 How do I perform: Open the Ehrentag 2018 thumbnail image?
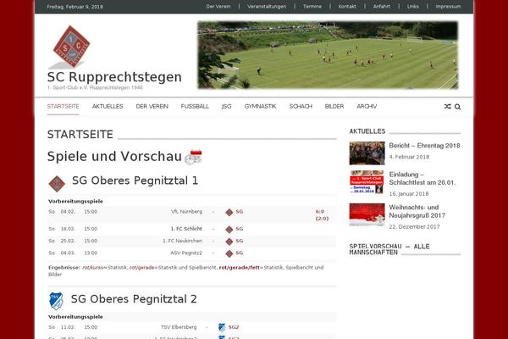pos(367,153)
